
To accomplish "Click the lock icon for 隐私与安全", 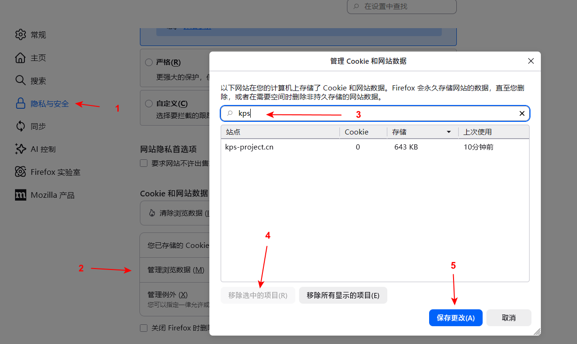I will tap(20, 104).
